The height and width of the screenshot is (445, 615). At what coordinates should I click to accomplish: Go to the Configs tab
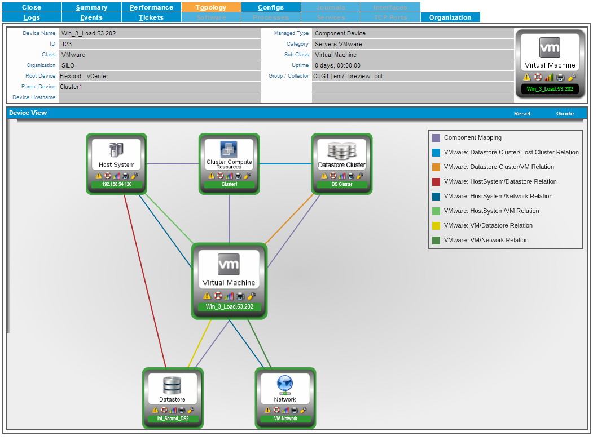pyautogui.click(x=271, y=7)
